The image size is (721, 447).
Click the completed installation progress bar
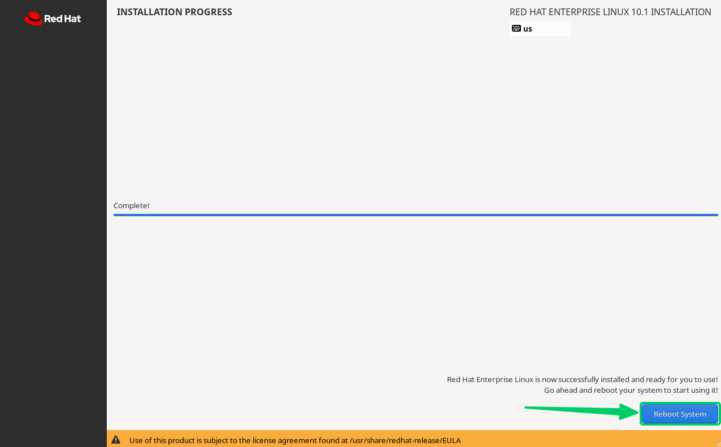coord(415,215)
